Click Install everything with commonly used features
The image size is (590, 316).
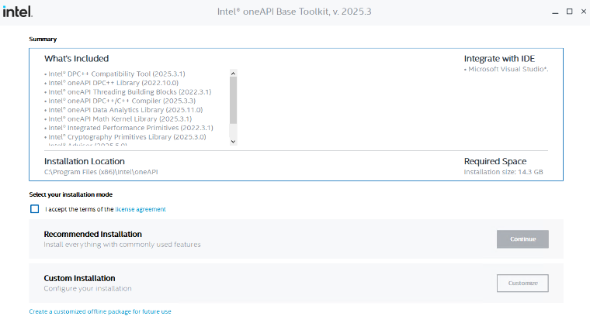pos(123,245)
